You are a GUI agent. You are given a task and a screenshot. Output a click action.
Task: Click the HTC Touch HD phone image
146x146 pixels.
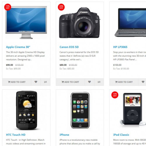27,110
